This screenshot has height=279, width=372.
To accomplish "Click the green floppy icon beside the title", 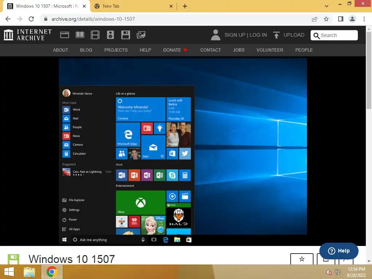I will [x=13, y=259].
